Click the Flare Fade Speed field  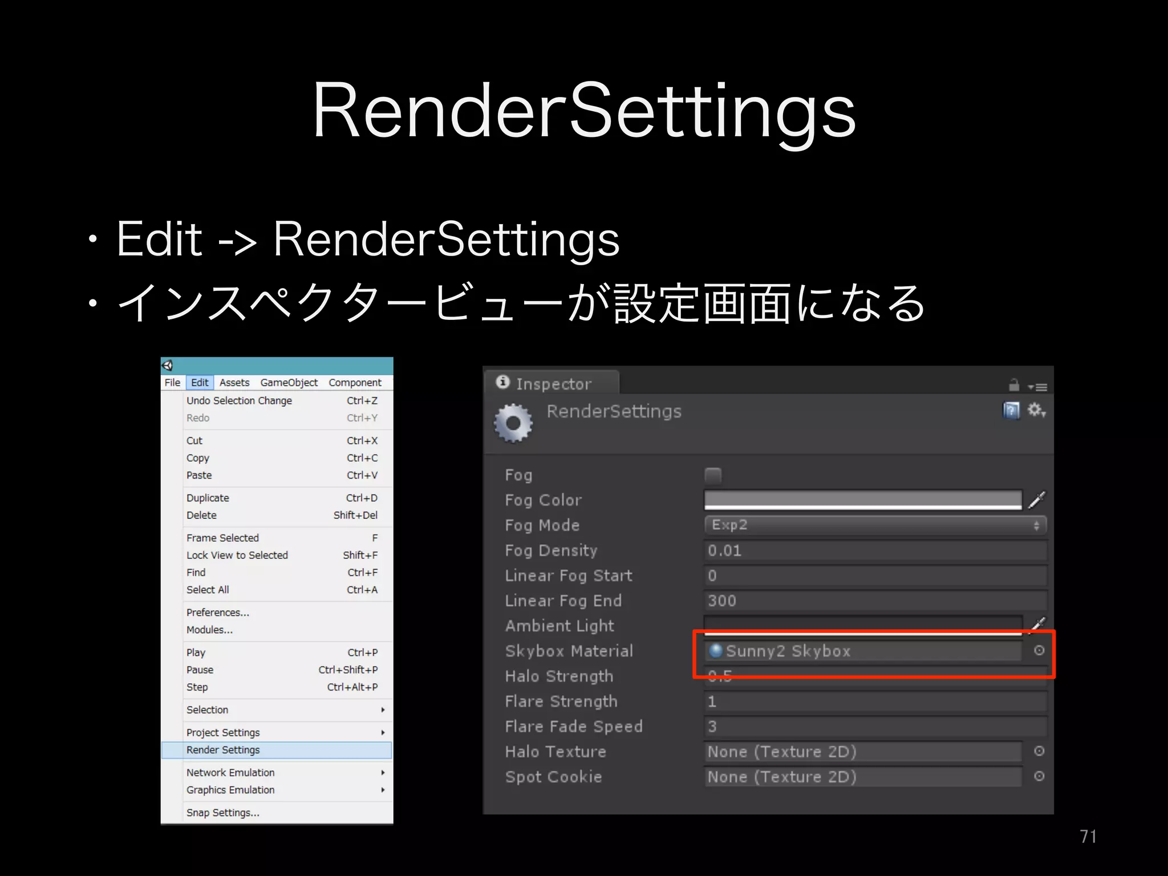[875, 726]
